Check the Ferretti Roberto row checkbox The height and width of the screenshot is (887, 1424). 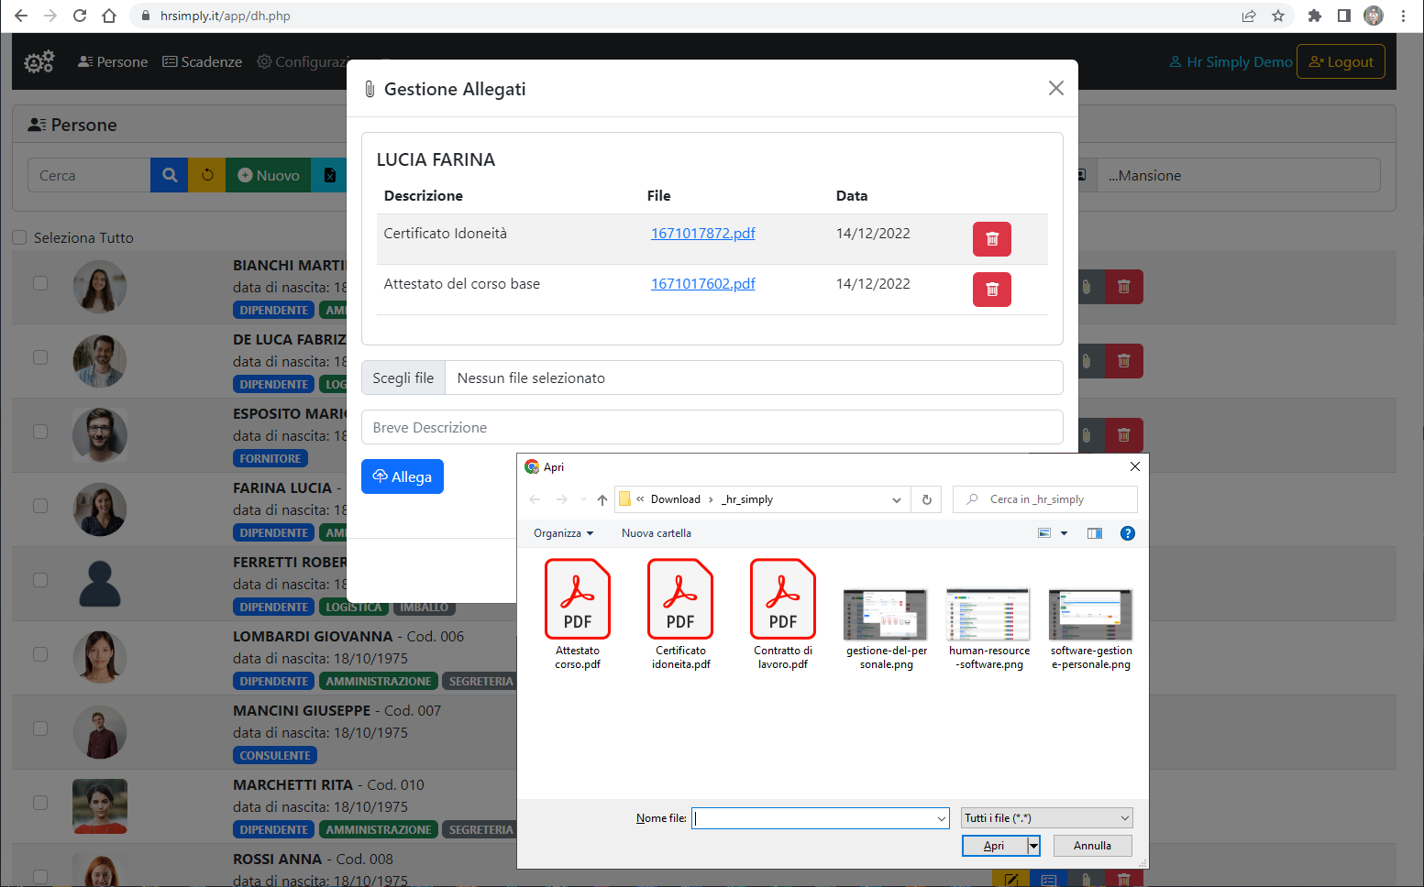click(40, 580)
